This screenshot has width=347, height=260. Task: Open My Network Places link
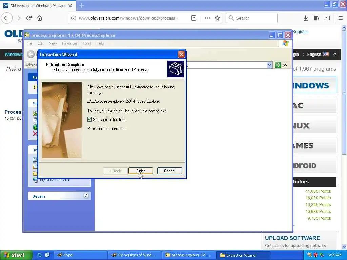(55, 180)
